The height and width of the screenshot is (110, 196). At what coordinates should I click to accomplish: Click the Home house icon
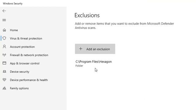(4, 30)
